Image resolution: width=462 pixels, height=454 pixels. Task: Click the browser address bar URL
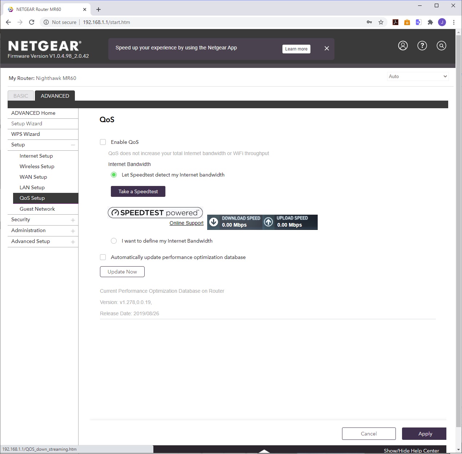coord(107,22)
